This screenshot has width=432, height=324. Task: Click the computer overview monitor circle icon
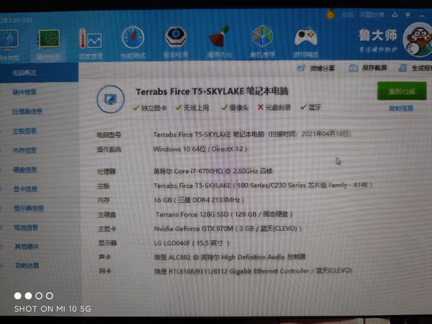point(110,99)
